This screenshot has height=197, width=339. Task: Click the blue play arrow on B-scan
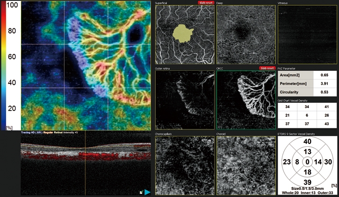147,192
